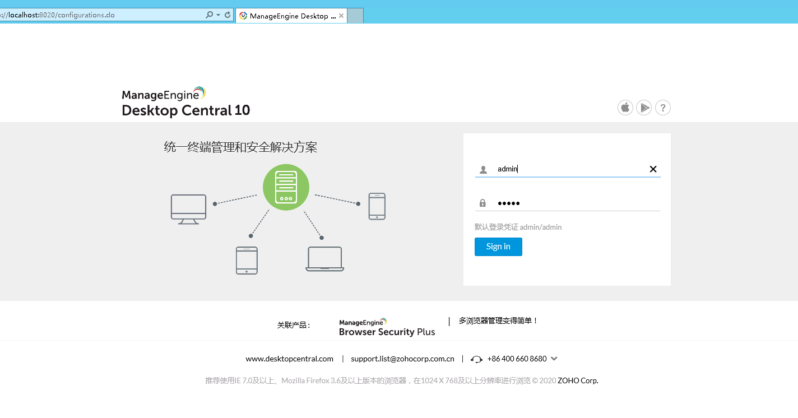Open the help question mark icon

(663, 108)
